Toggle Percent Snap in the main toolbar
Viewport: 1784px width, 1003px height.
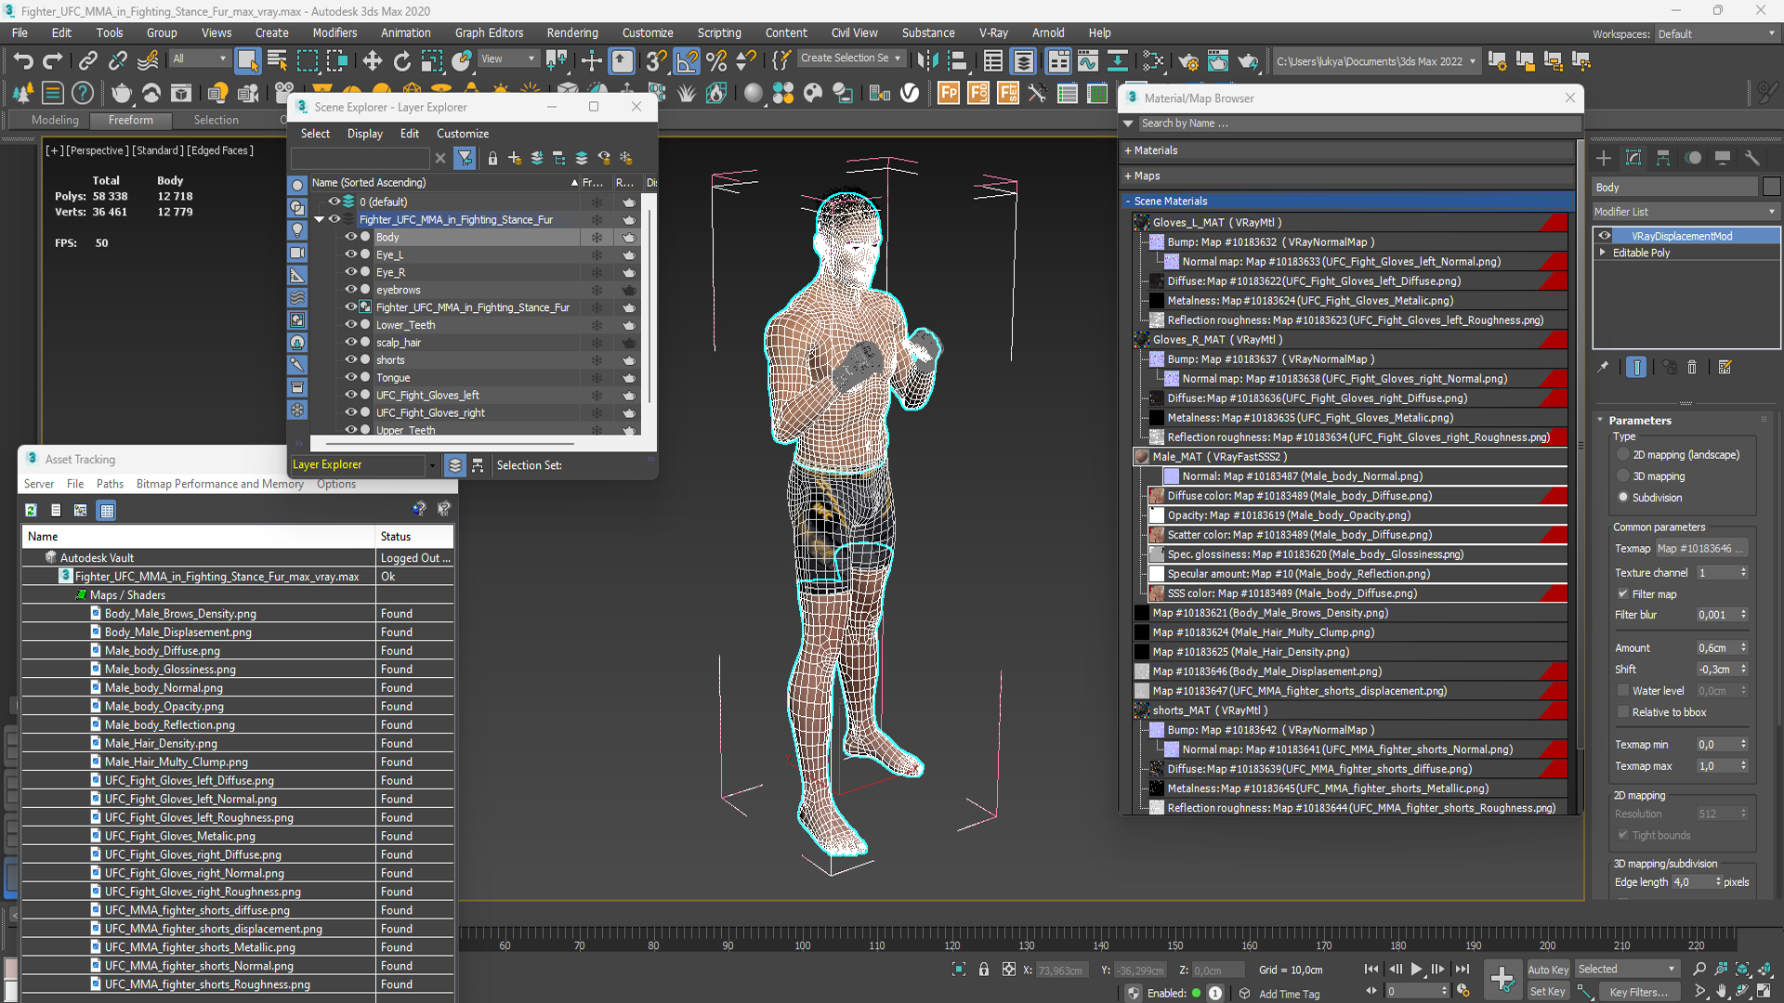pyautogui.click(x=716, y=61)
